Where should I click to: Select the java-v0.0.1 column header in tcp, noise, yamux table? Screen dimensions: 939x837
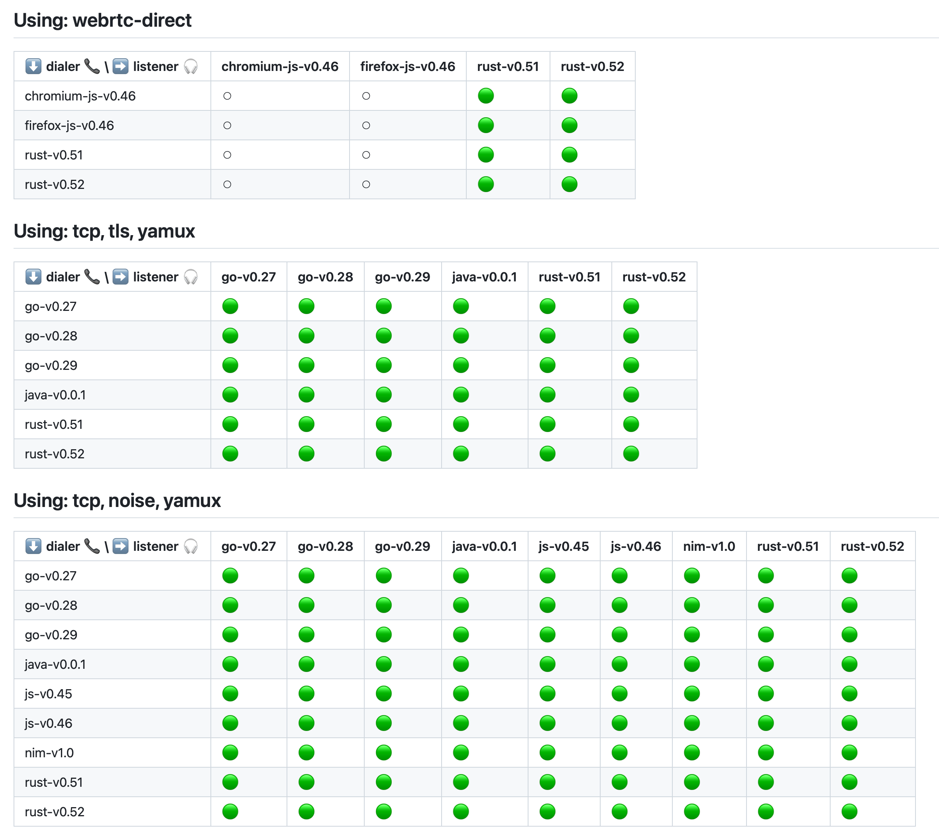point(484,546)
